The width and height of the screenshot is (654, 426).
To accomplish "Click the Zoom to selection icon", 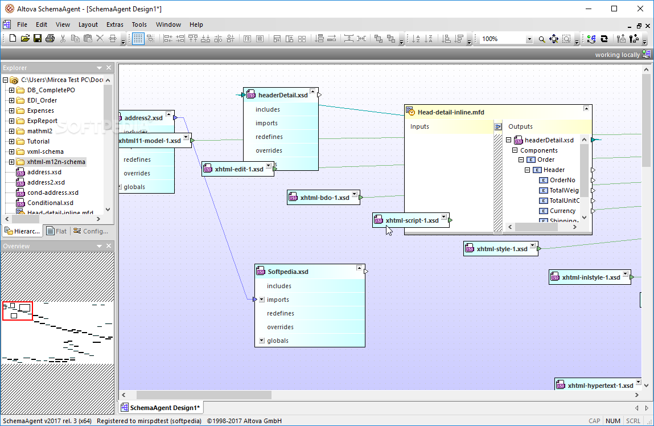I will click(x=566, y=39).
